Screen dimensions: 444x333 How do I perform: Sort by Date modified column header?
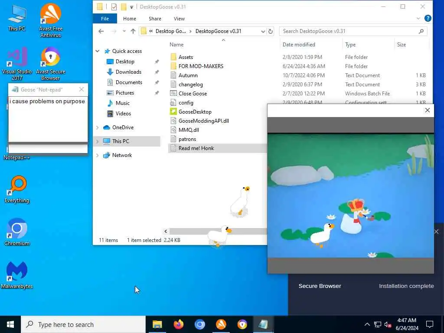[x=299, y=45]
